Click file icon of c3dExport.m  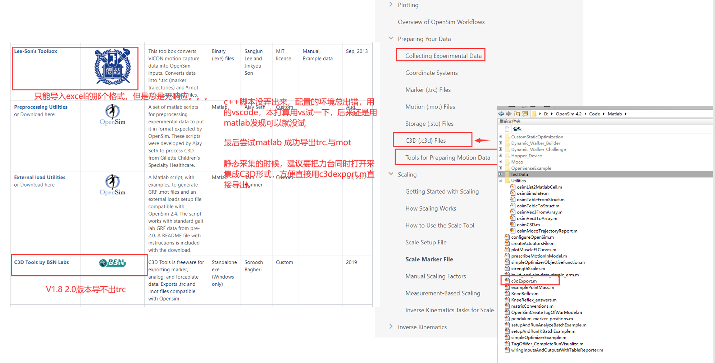point(507,281)
